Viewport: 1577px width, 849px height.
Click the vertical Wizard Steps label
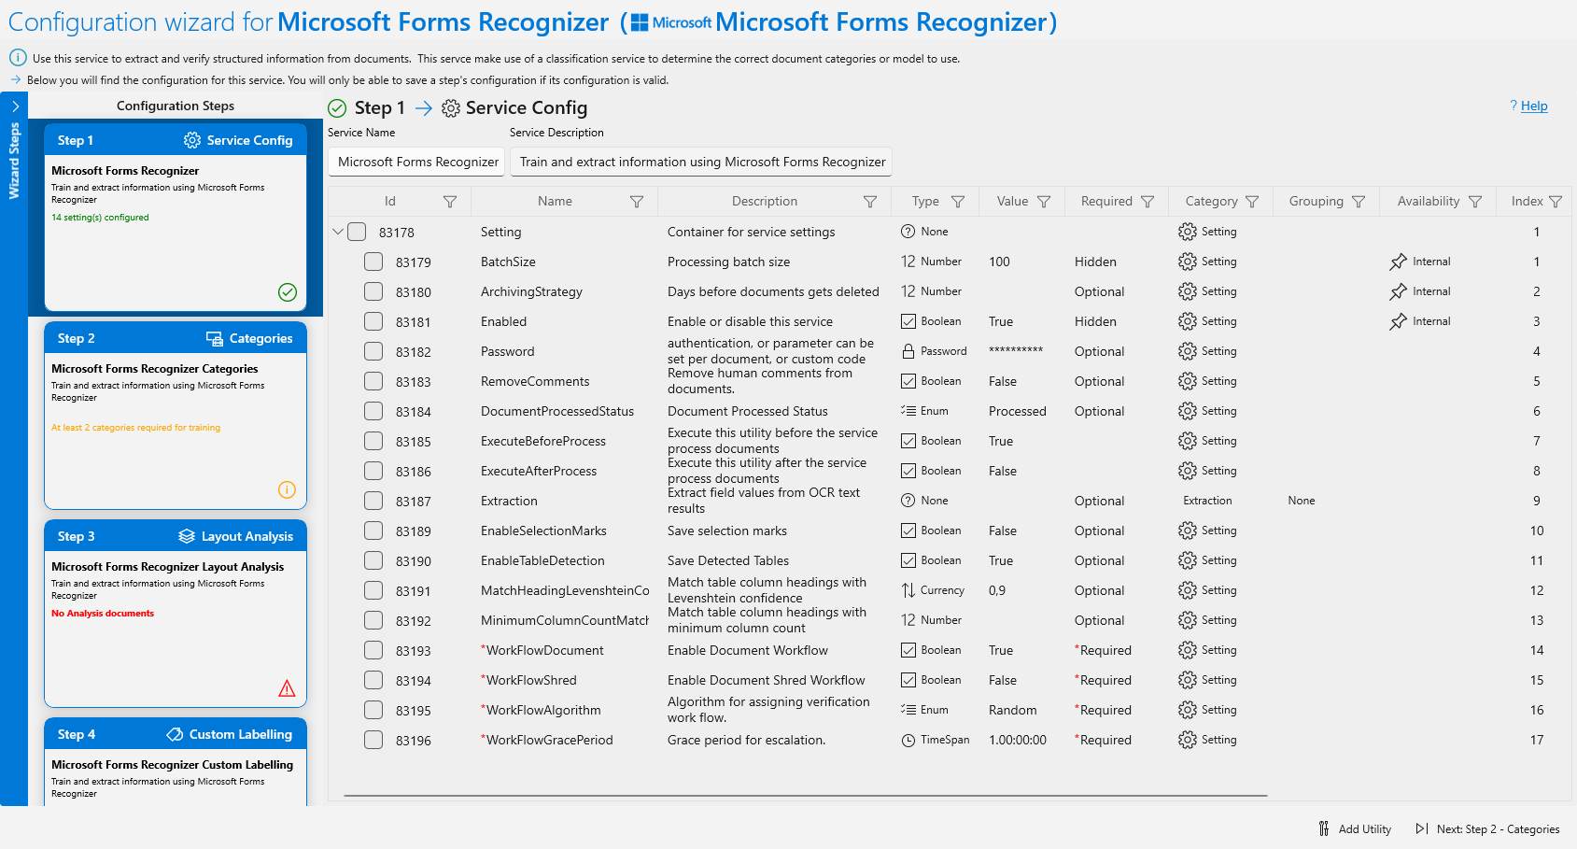(x=14, y=161)
